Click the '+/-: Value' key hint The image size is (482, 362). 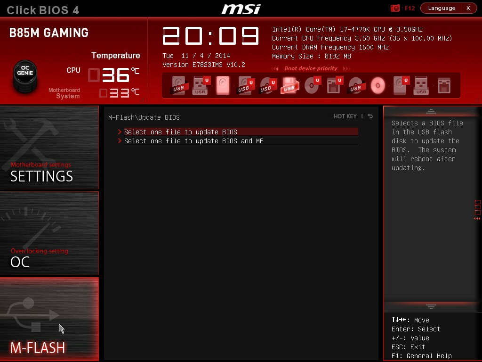click(x=410, y=338)
